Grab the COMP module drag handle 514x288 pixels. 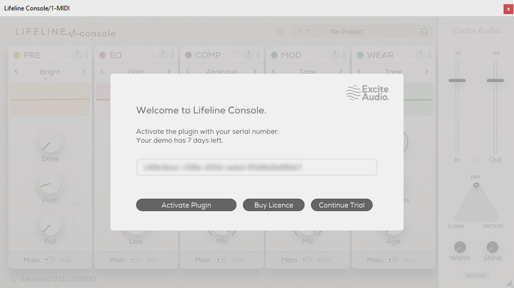[259, 55]
